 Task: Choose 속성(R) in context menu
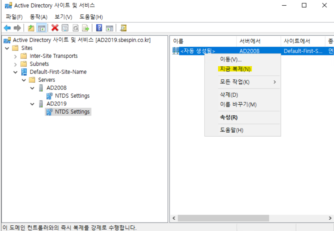tap(243, 117)
